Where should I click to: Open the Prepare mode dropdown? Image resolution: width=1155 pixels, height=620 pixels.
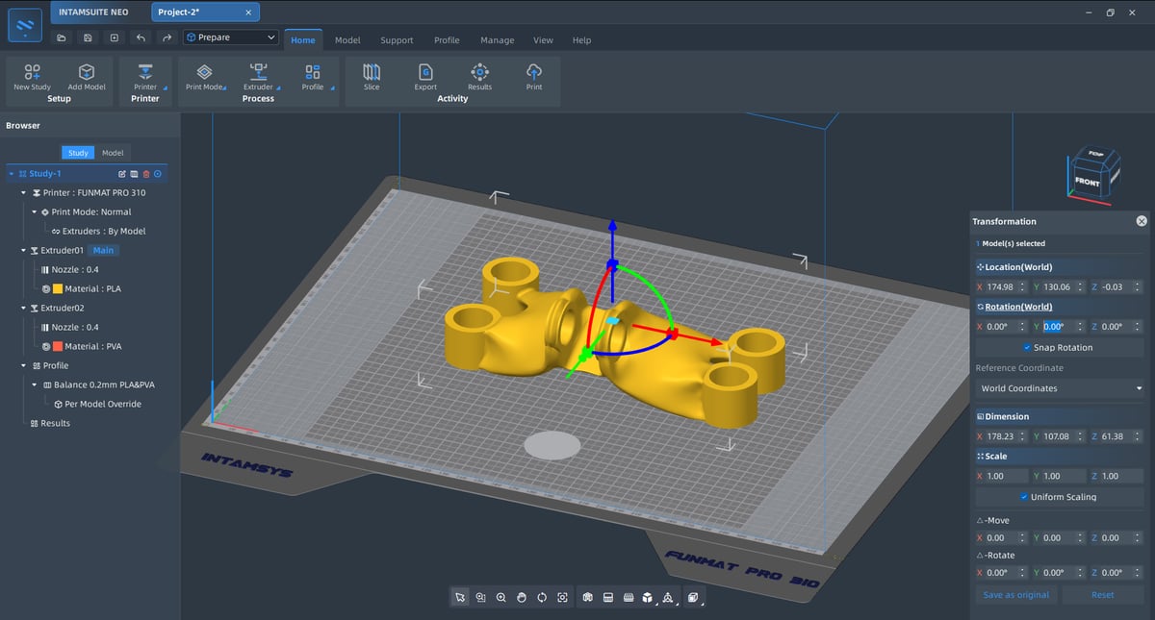231,37
